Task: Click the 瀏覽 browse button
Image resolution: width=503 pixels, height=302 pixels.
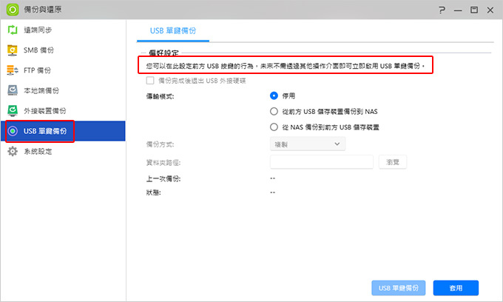Action: point(393,162)
